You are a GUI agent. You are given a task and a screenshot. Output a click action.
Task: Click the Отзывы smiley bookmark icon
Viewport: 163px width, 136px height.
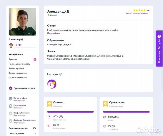click(49, 104)
